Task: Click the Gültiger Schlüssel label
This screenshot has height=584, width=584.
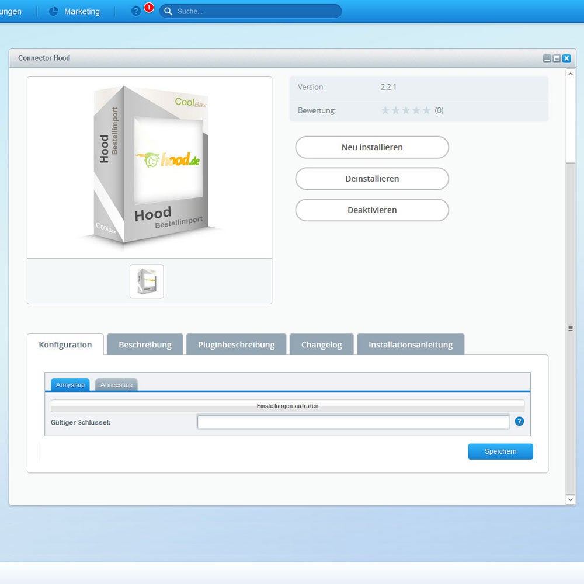Action: tap(81, 422)
